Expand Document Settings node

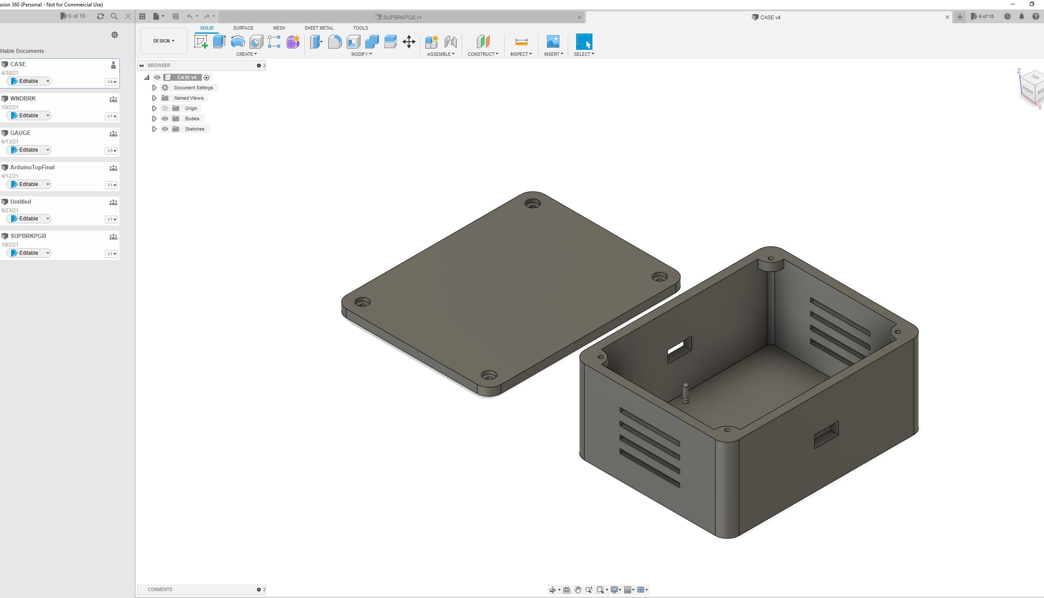click(x=154, y=88)
